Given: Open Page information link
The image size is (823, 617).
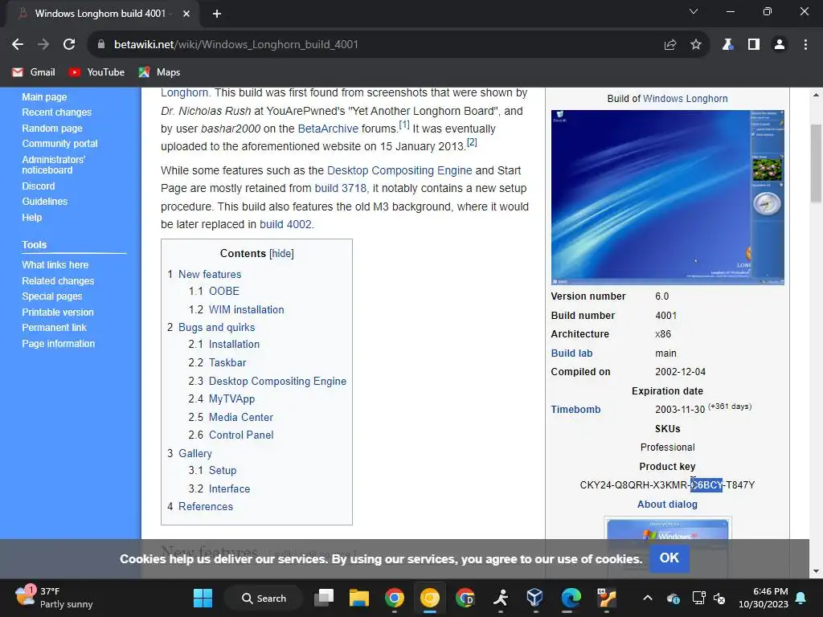Looking at the screenshot, I should coord(58,344).
